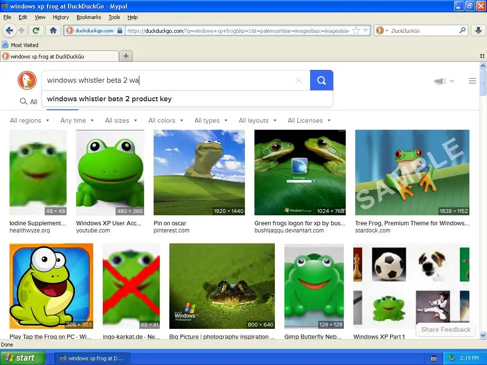
Task: Click the magnifier in browser search box
Action: tap(462, 30)
